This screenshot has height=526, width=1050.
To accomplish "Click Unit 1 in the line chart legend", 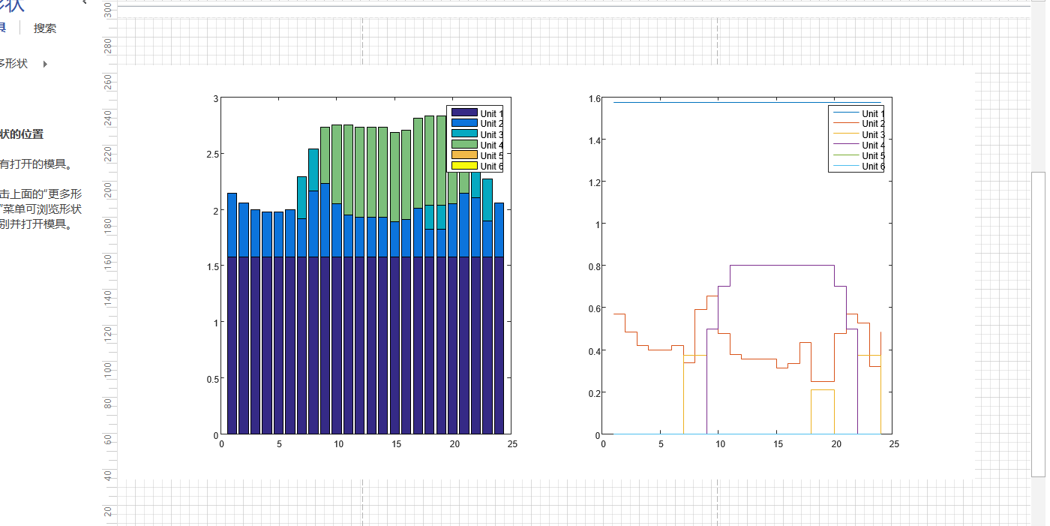I will 872,113.
